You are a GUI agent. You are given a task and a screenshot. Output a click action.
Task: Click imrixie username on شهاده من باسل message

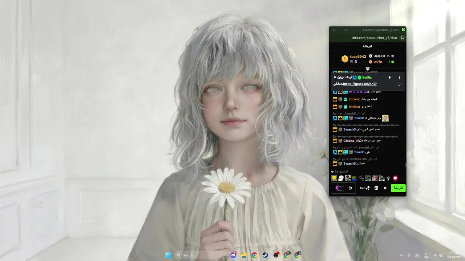pos(354,99)
